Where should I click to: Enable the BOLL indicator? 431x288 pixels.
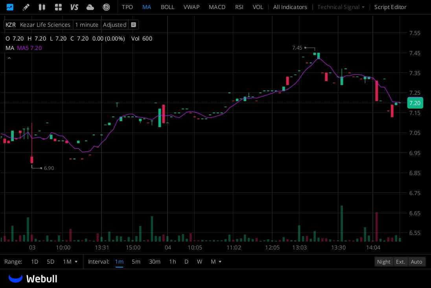168,7
